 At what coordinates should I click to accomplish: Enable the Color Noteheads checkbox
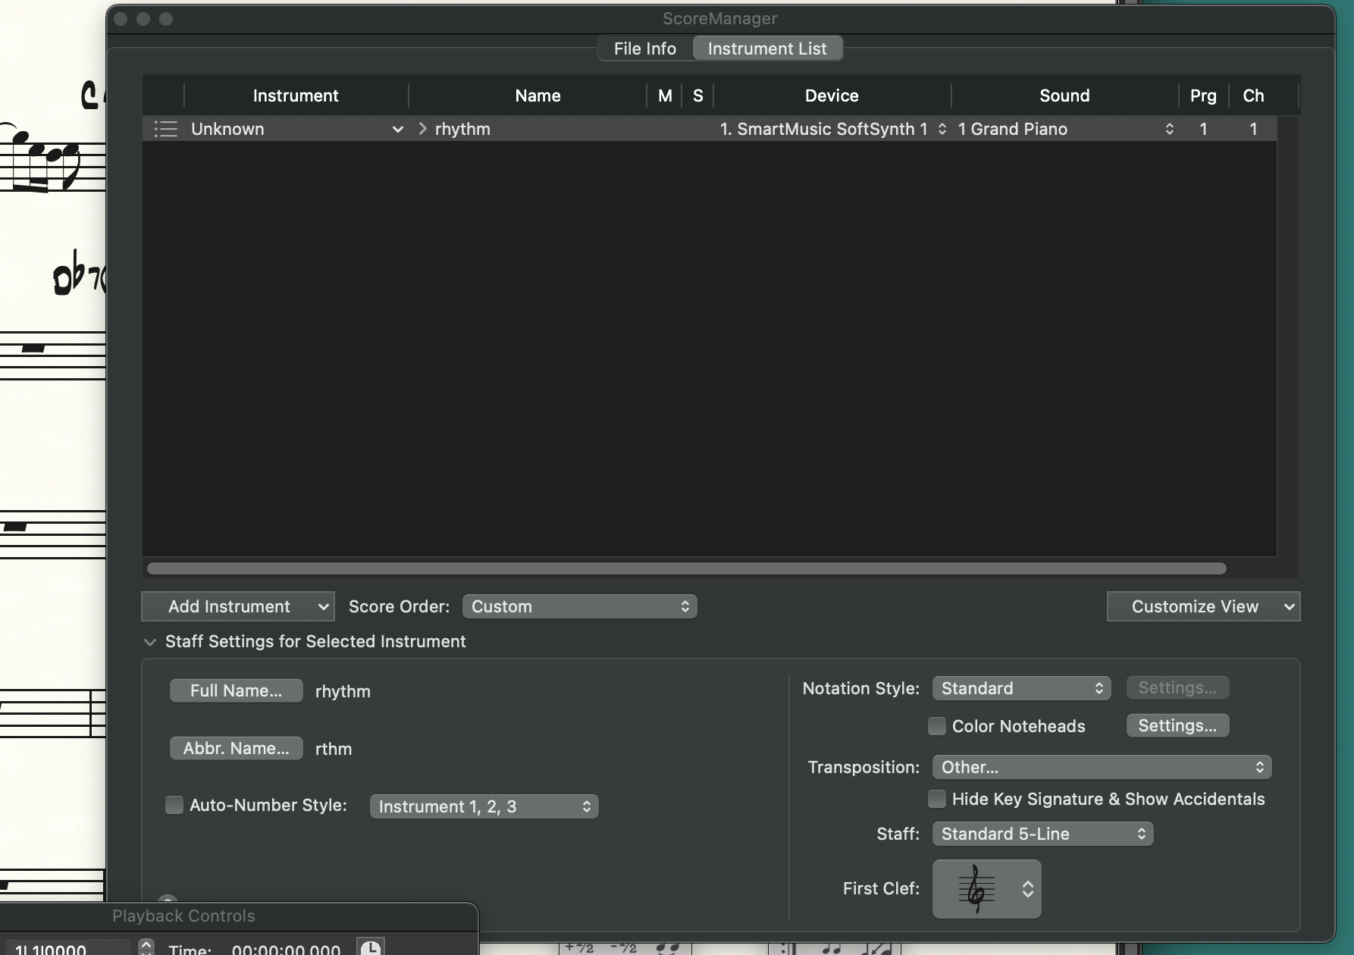point(937,726)
